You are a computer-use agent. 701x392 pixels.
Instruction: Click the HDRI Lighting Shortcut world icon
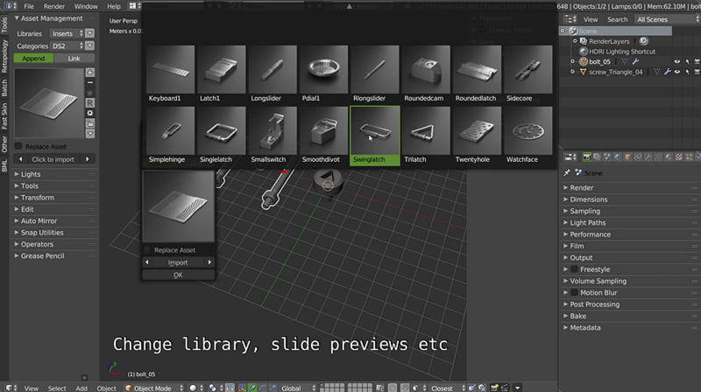pyautogui.click(x=584, y=52)
